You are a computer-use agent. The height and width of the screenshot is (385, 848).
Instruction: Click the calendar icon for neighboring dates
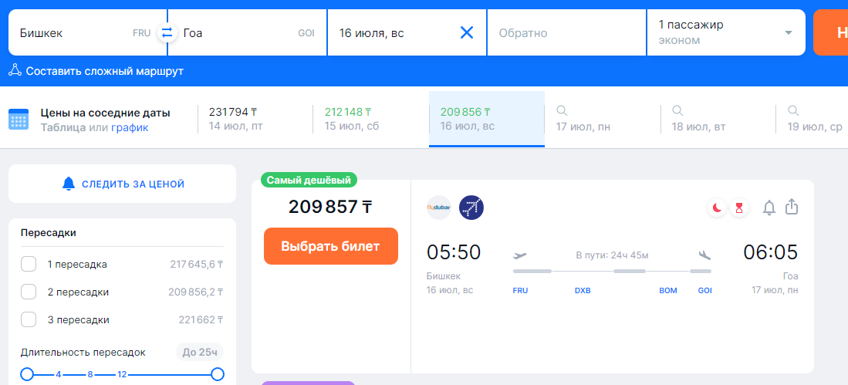pyautogui.click(x=19, y=120)
